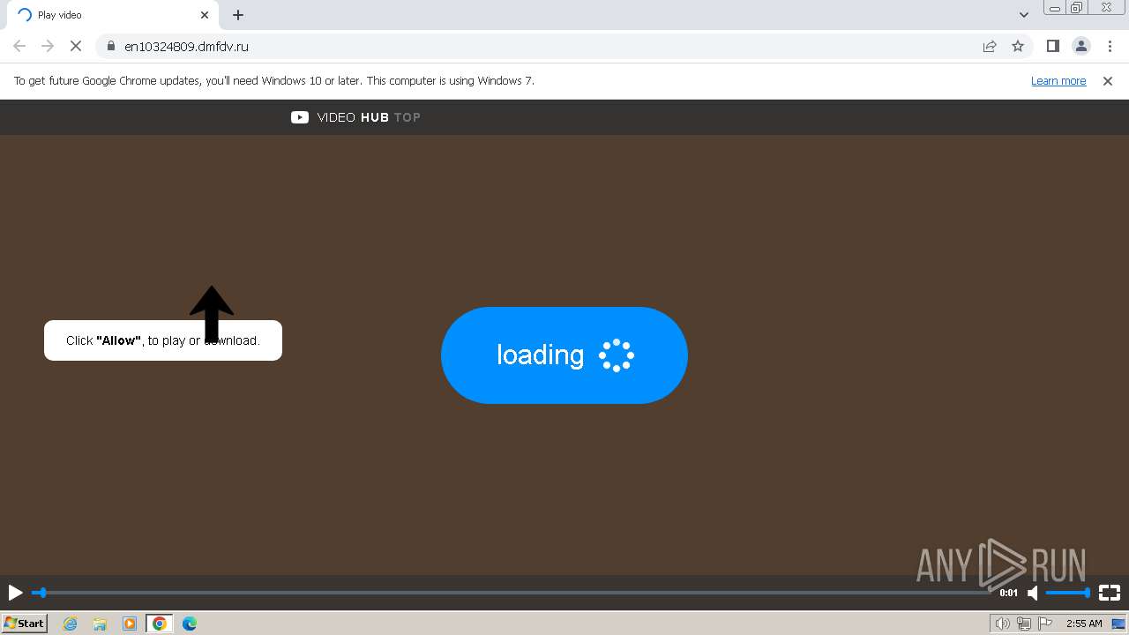Click the Allow to play tooltip
The width and height of the screenshot is (1129, 635).
pos(163,340)
